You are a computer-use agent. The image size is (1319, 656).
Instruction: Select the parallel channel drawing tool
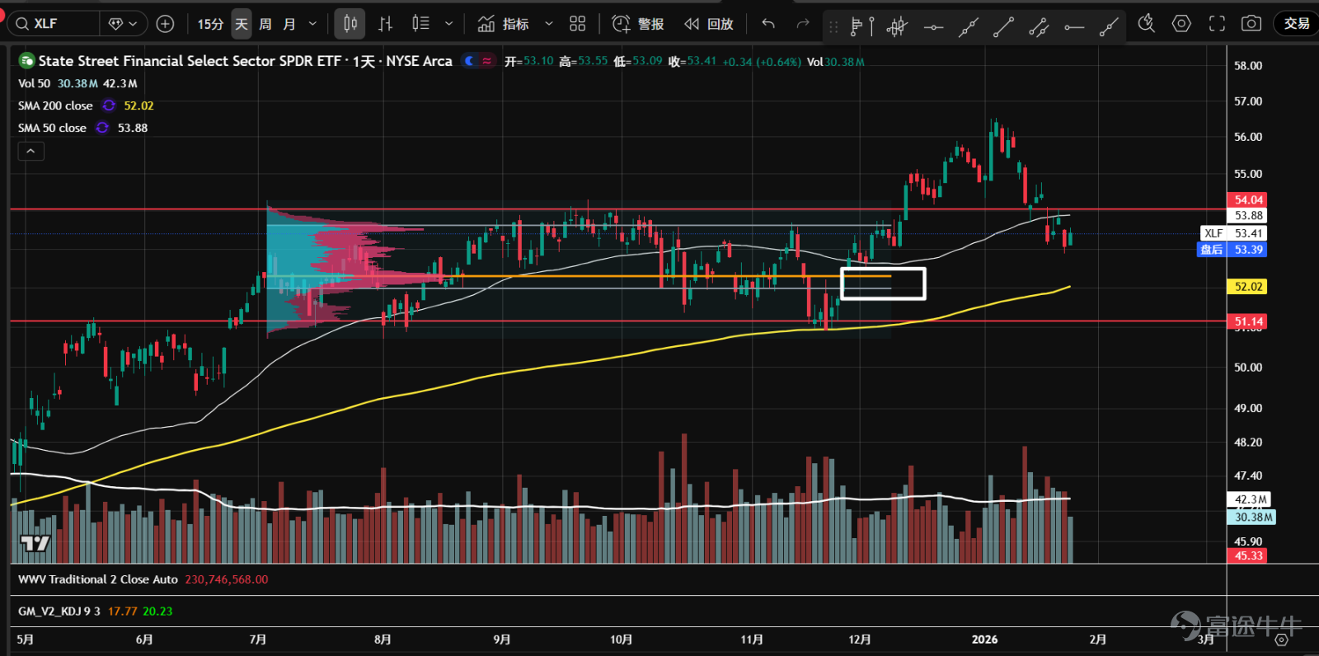[1039, 27]
